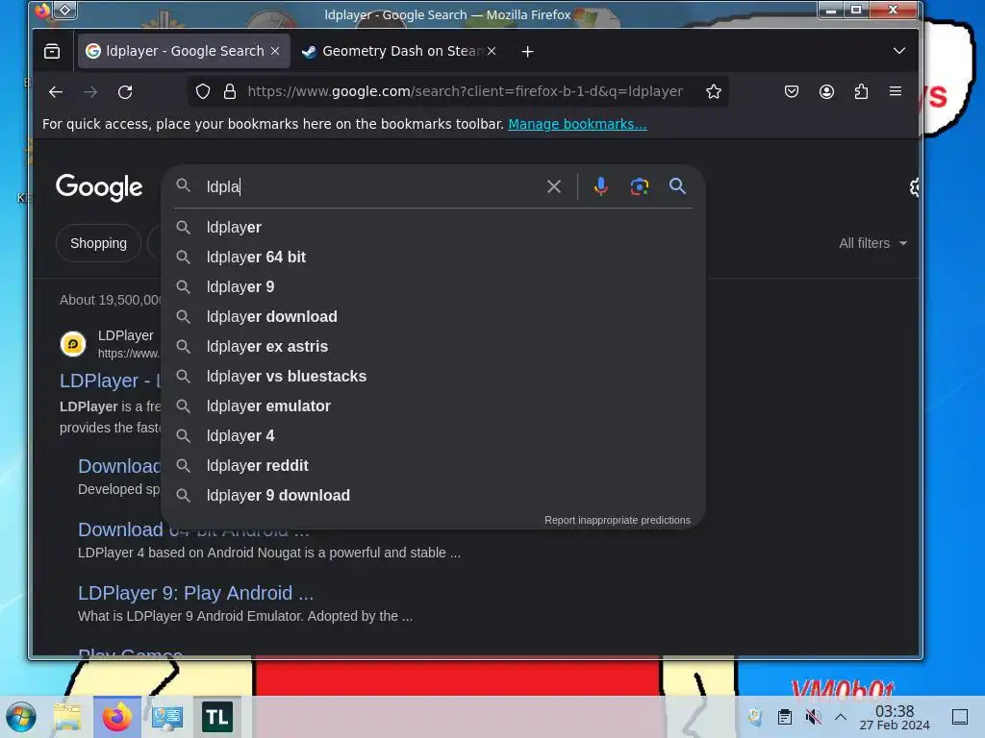Click the forward navigation arrow
This screenshot has width=985, height=738.
pos(90,92)
